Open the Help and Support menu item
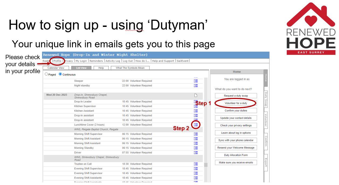Viewport: 339px width, 185px height. (163, 61)
